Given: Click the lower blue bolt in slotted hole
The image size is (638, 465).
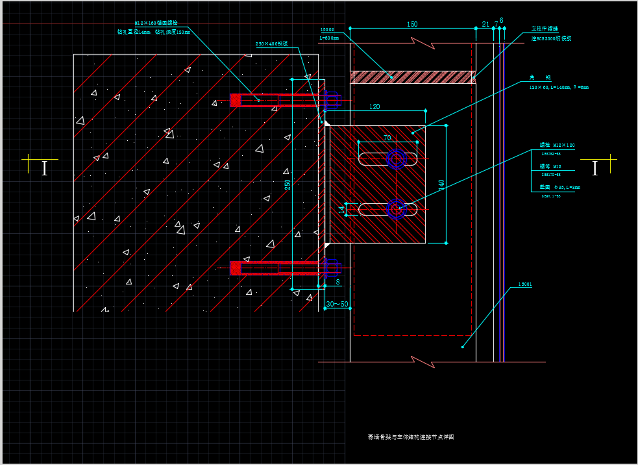Looking at the screenshot, I should 396,208.
